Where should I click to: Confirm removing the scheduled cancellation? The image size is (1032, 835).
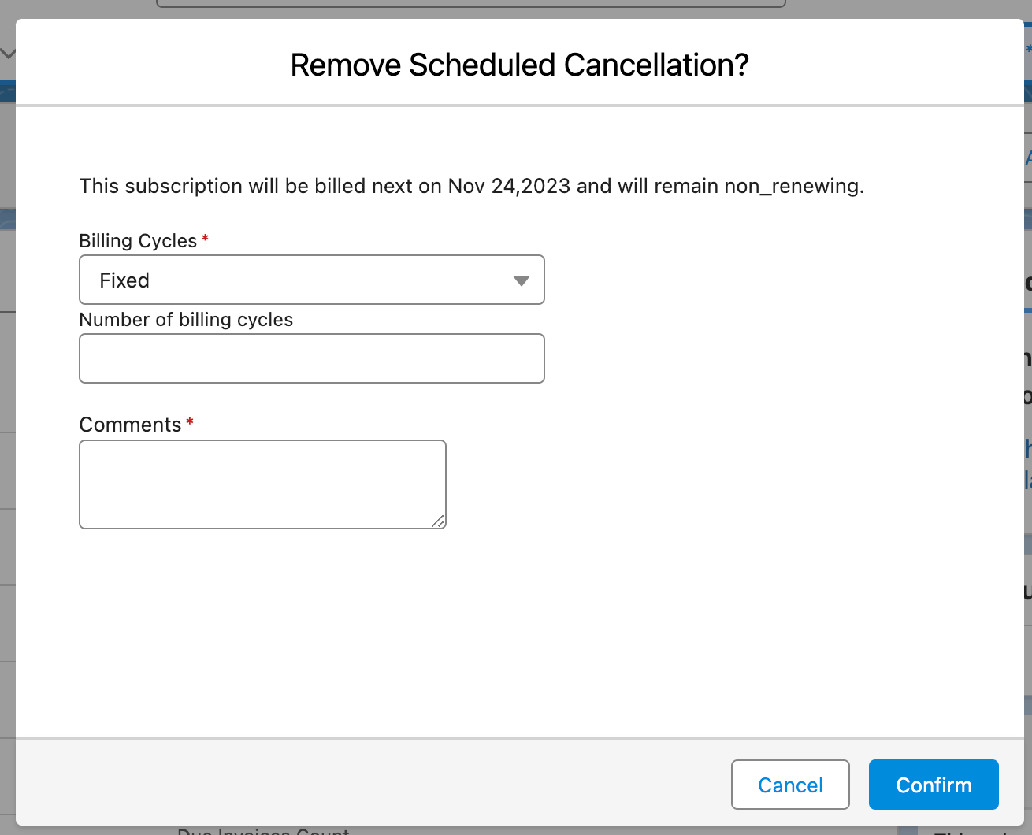(x=933, y=785)
